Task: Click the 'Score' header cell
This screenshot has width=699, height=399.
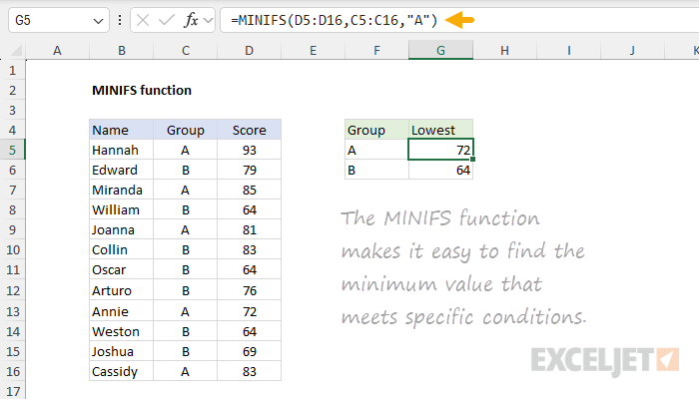Action: coord(250,130)
